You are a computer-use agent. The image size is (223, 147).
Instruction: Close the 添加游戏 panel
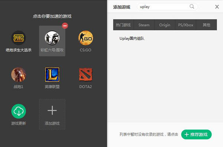coord(217,7)
